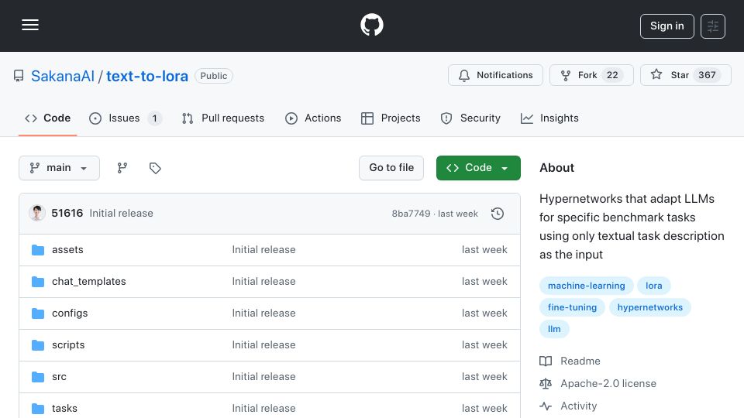Open the text-to-lora repository link
Image resolution: width=744 pixels, height=418 pixels.
click(147, 76)
